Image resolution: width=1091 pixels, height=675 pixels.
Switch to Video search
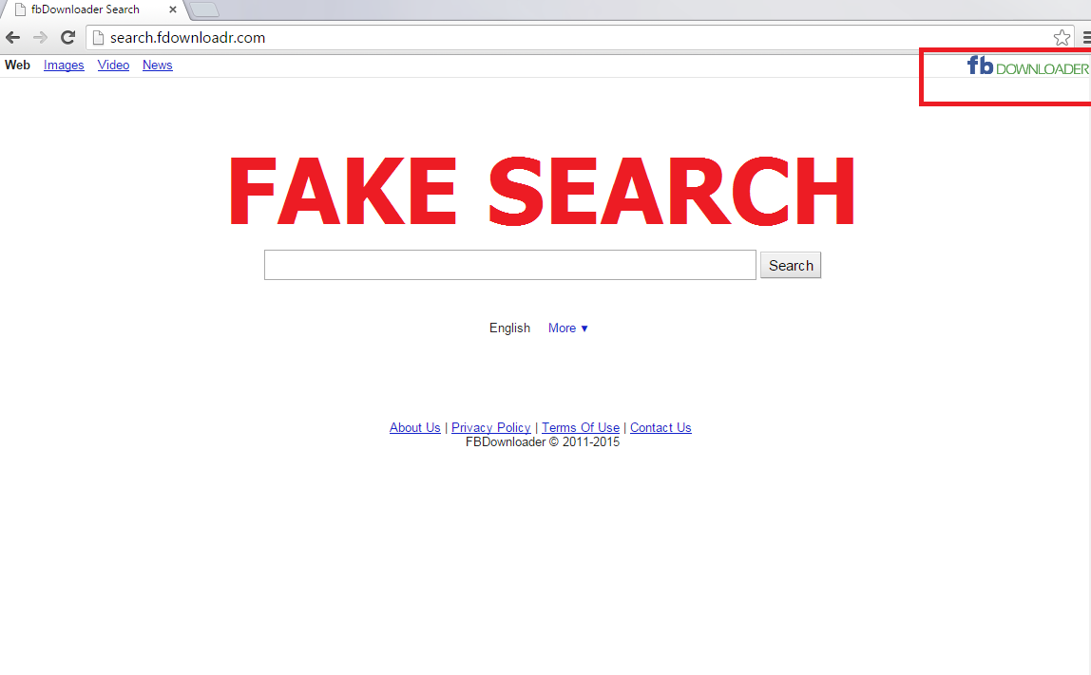click(x=113, y=66)
